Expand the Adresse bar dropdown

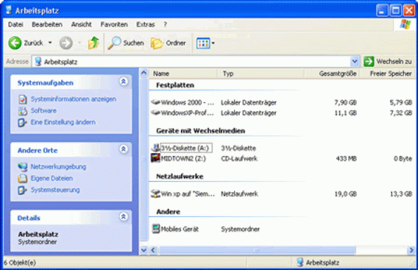355,61
